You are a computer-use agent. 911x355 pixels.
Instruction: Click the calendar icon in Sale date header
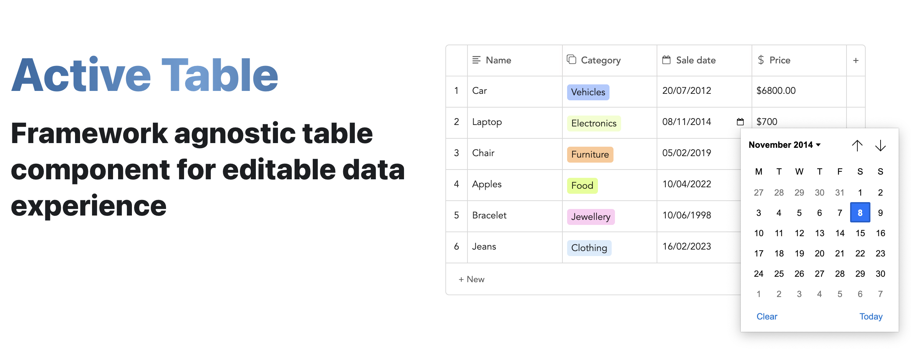tap(666, 60)
